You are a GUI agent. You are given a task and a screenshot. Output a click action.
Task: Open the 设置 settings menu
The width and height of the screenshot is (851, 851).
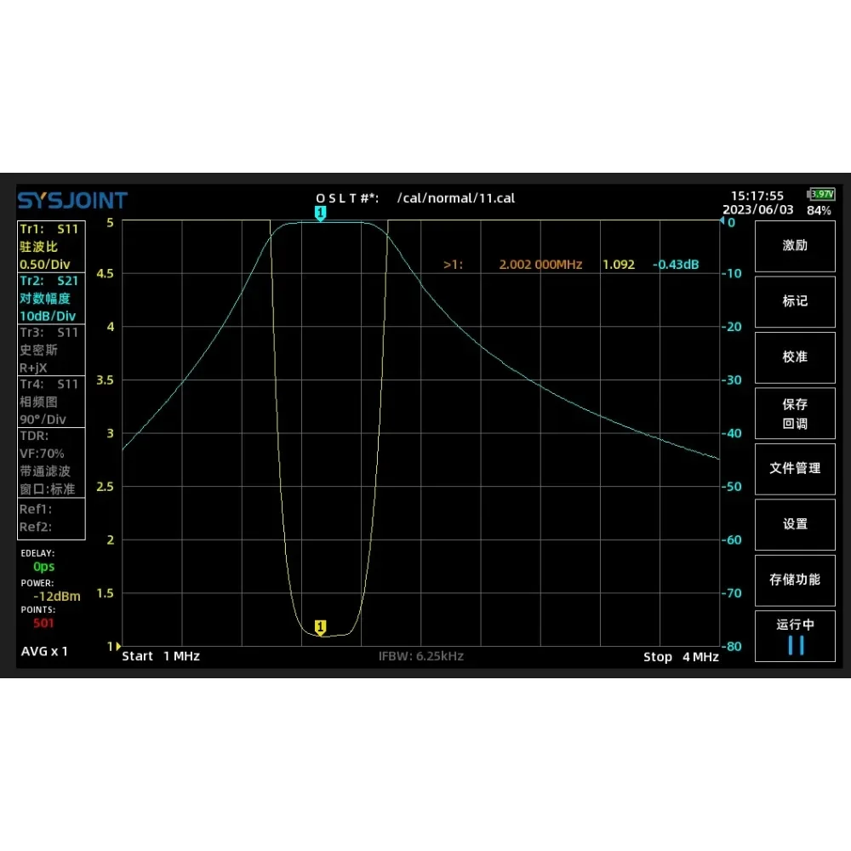point(795,524)
